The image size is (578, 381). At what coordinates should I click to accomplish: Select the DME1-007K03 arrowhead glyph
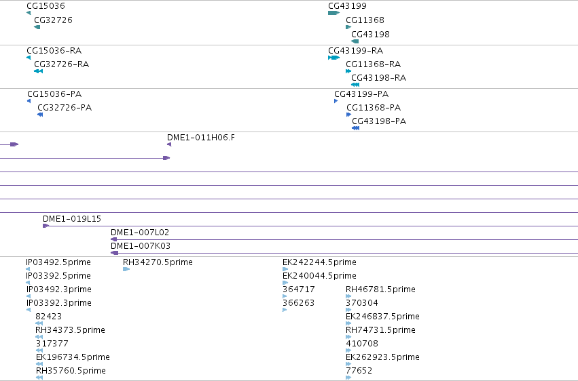pos(114,253)
